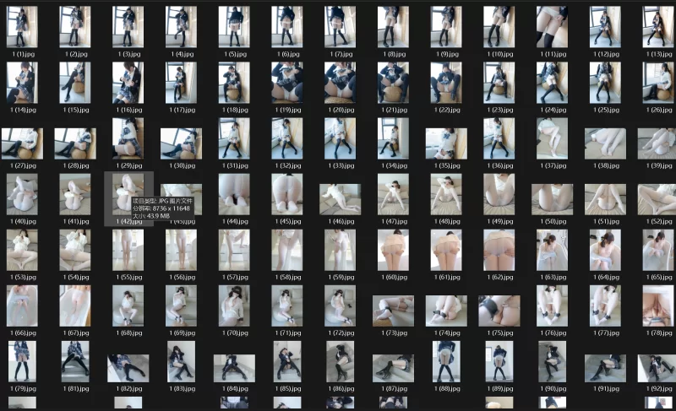Select the 1 (79).jpg thumbnail
676x411 pixels.
(21, 360)
